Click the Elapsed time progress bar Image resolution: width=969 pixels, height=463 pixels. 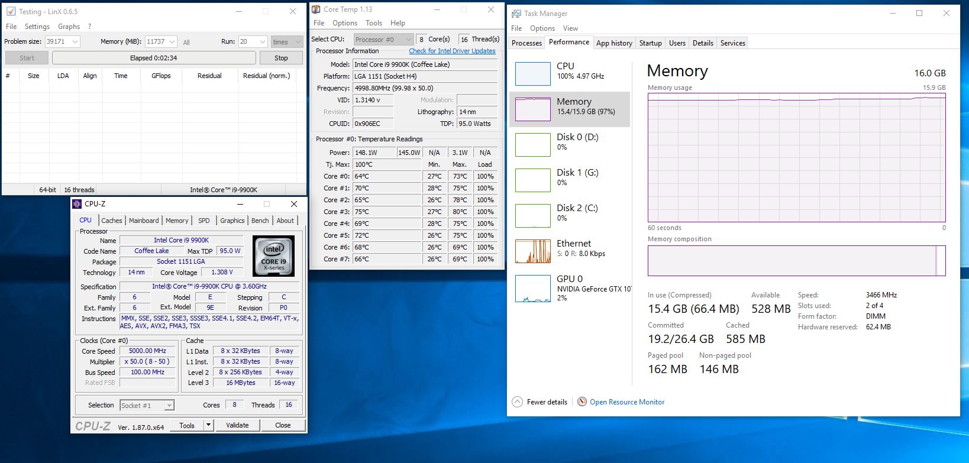(x=154, y=58)
